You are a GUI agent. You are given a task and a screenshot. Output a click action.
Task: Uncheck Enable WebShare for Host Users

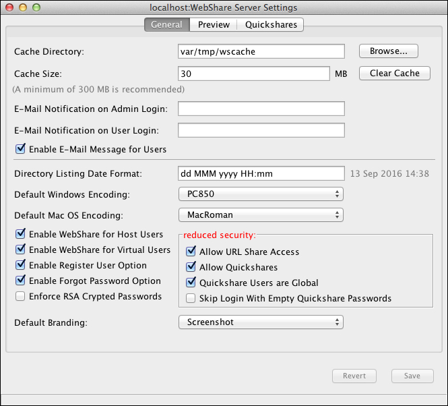pyautogui.click(x=20, y=235)
